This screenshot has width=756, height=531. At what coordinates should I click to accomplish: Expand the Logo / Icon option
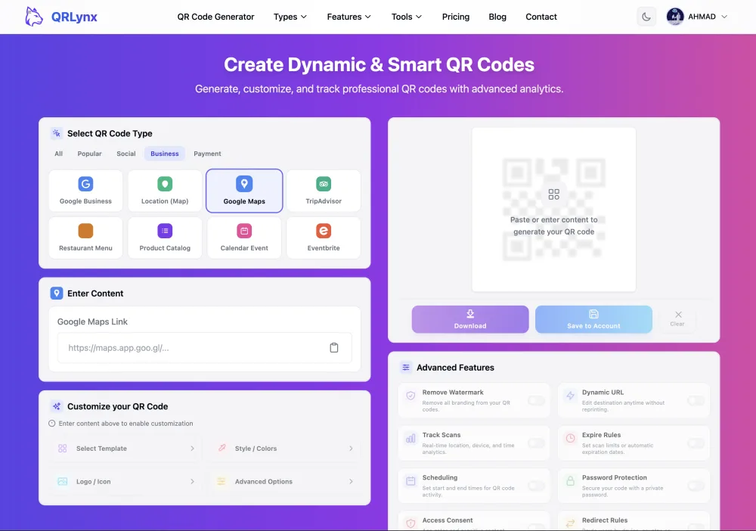[125, 481]
